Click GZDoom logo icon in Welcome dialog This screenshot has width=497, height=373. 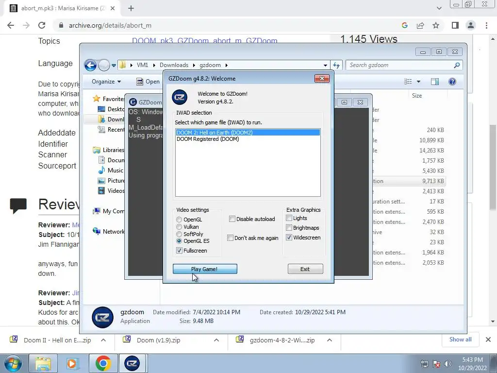coord(180,97)
